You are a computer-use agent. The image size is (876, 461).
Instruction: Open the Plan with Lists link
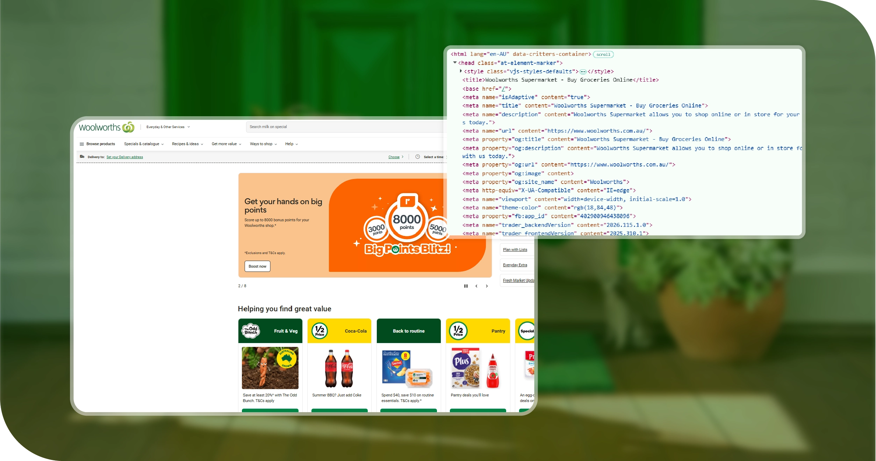[x=515, y=250]
